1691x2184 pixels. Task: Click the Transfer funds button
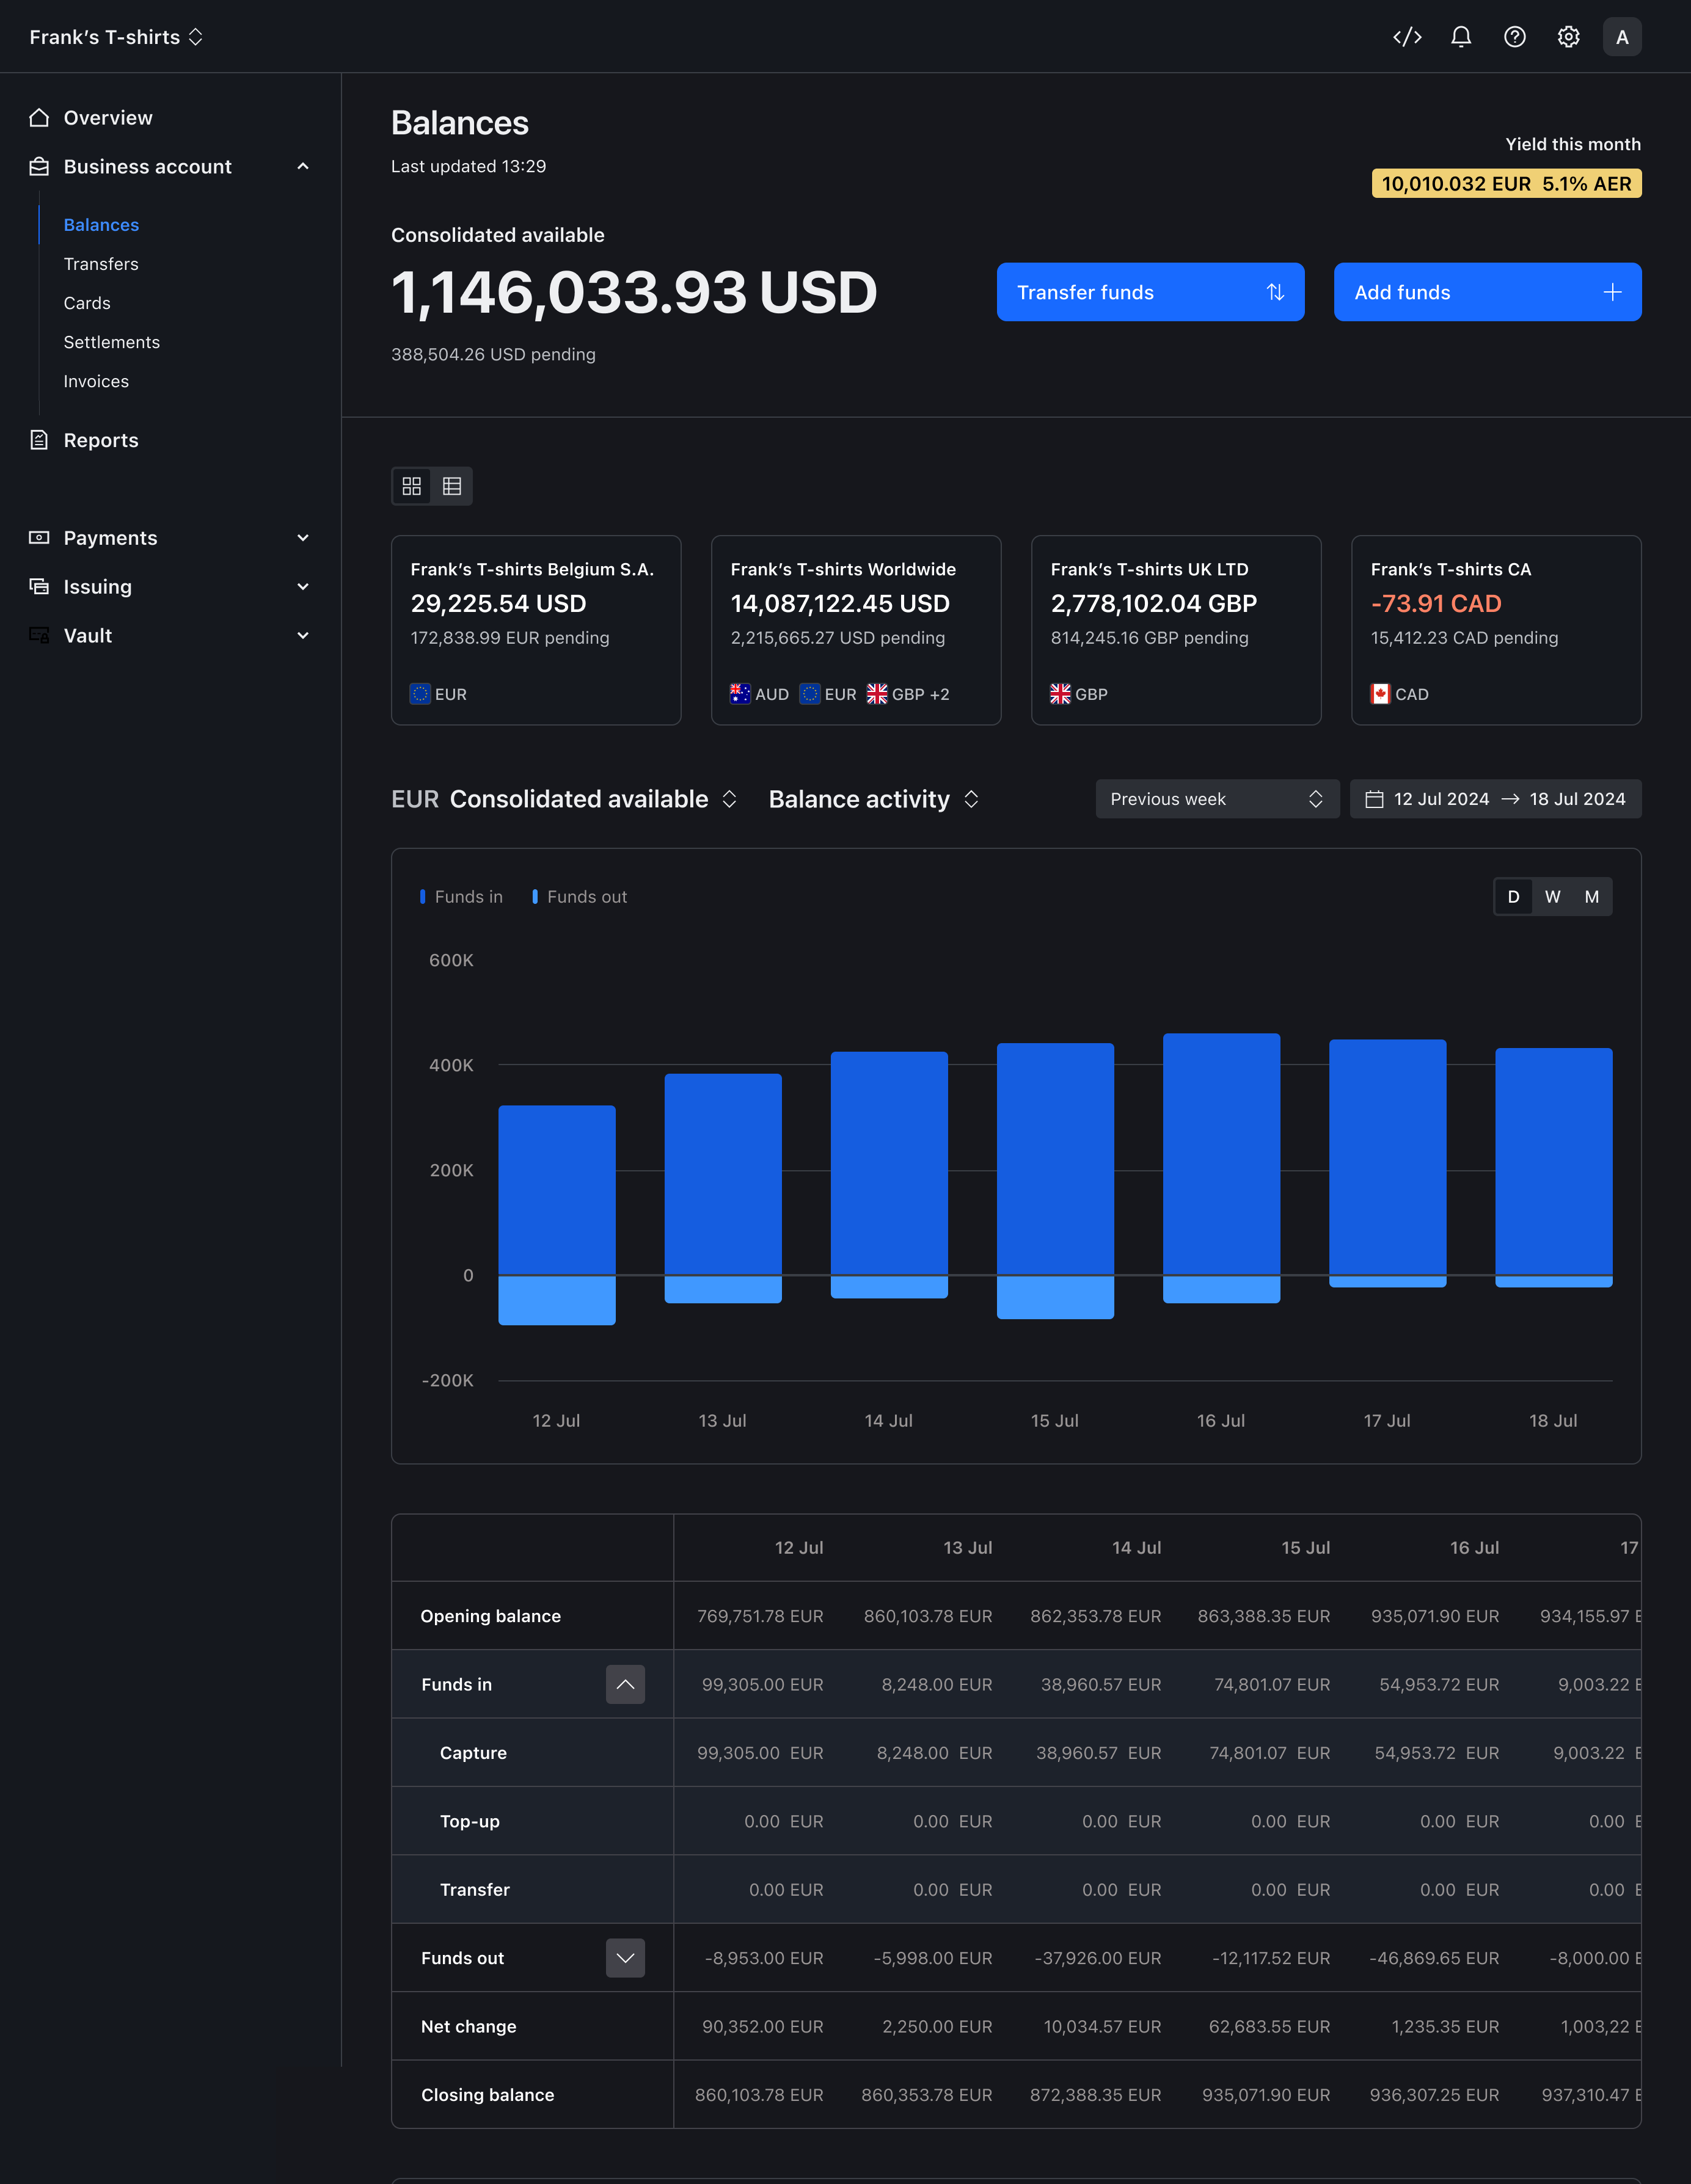1150,292
